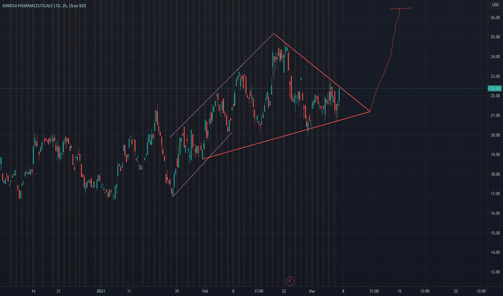Click the earnings E marker on timeline
Viewport: 503px width, 296px height.
click(290, 281)
